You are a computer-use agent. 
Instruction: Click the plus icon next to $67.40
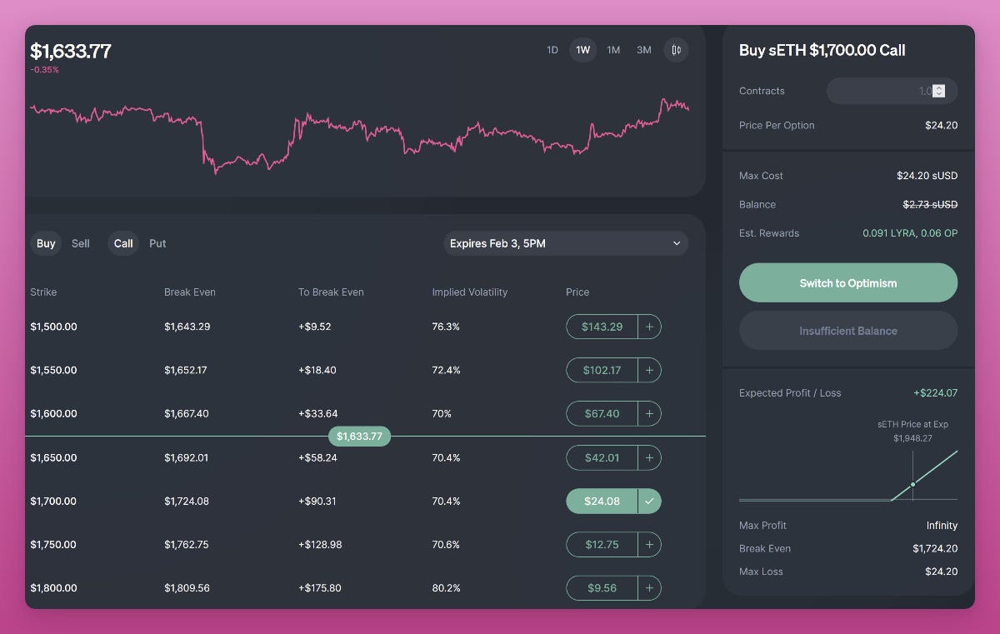point(649,413)
